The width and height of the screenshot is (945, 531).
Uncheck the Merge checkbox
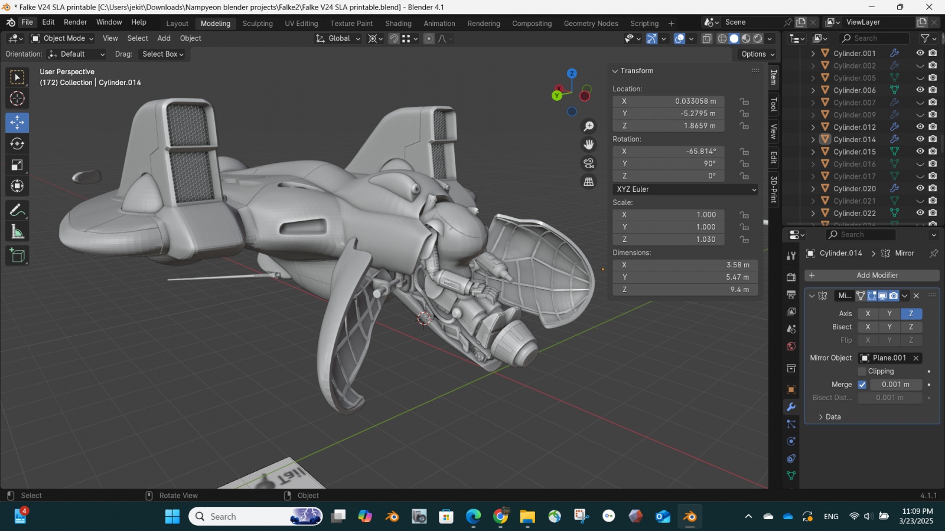(x=862, y=385)
